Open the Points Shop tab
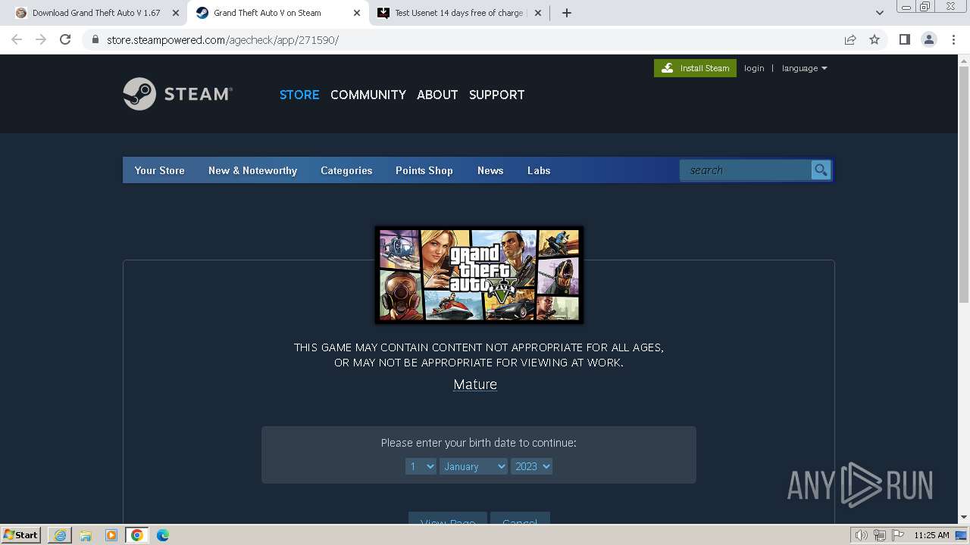The width and height of the screenshot is (970, 545). pos(424,170)
